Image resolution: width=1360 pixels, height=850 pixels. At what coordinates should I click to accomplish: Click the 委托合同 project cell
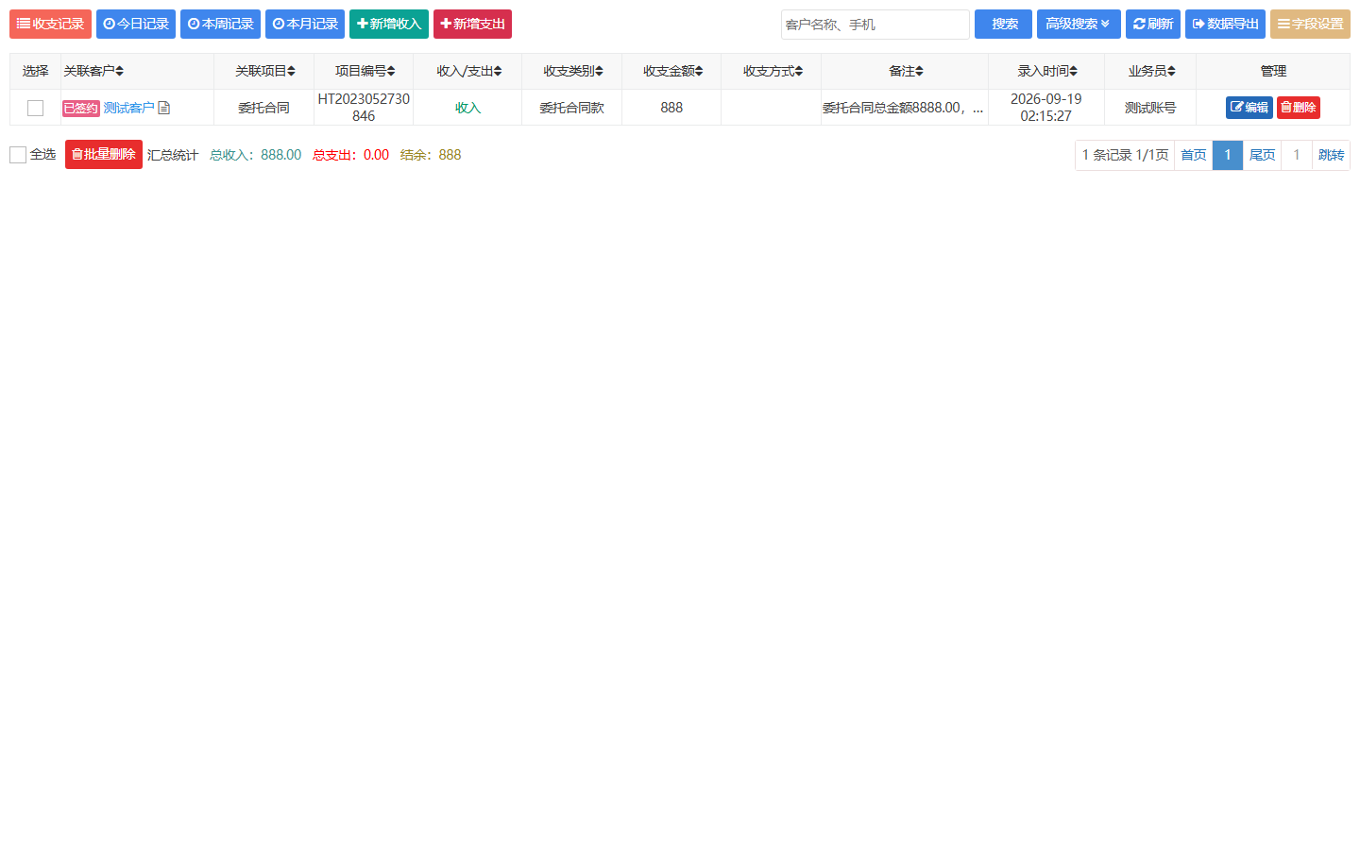tap(263, 108)
